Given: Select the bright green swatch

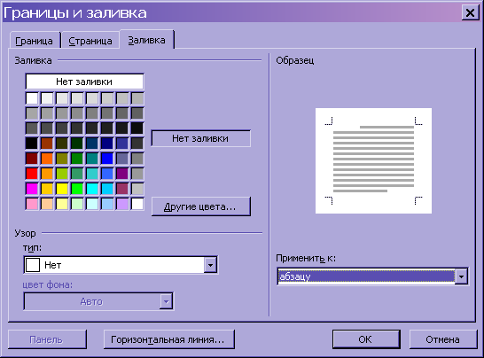Looking at the screenshot, I should [77, 189].
